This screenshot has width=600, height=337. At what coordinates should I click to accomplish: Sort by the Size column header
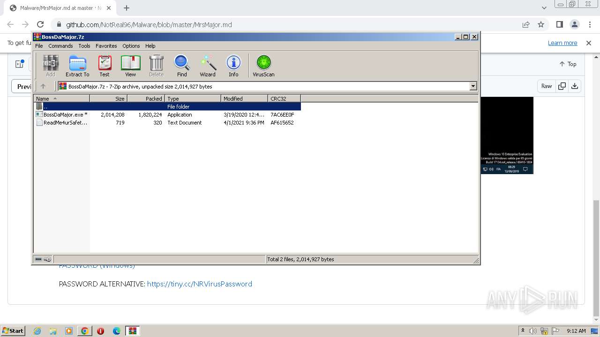(108, 98)
